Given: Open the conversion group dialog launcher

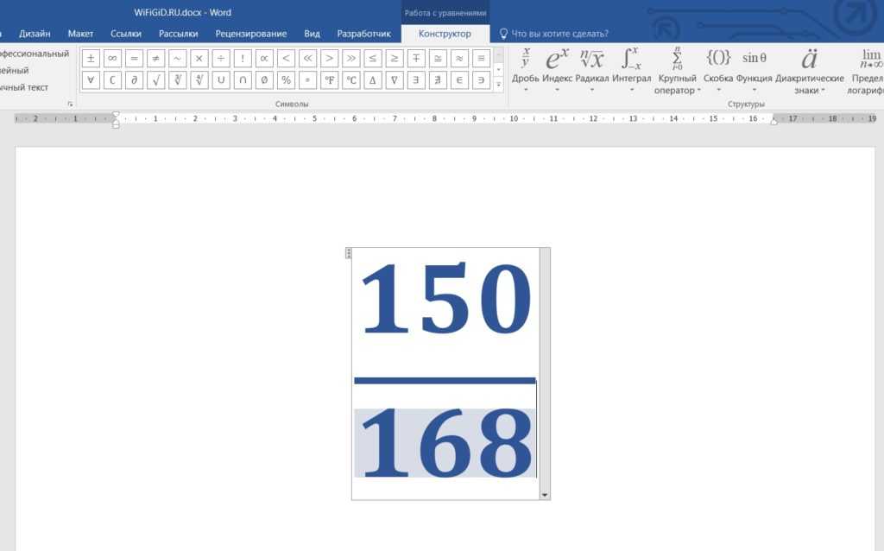Looking at the screenshot, I should pos(71,104).
